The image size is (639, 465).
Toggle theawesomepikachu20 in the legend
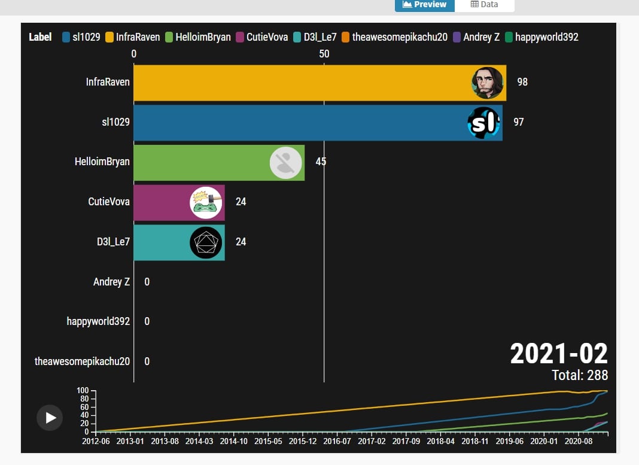pyautogui.click(x=394, y=37)
